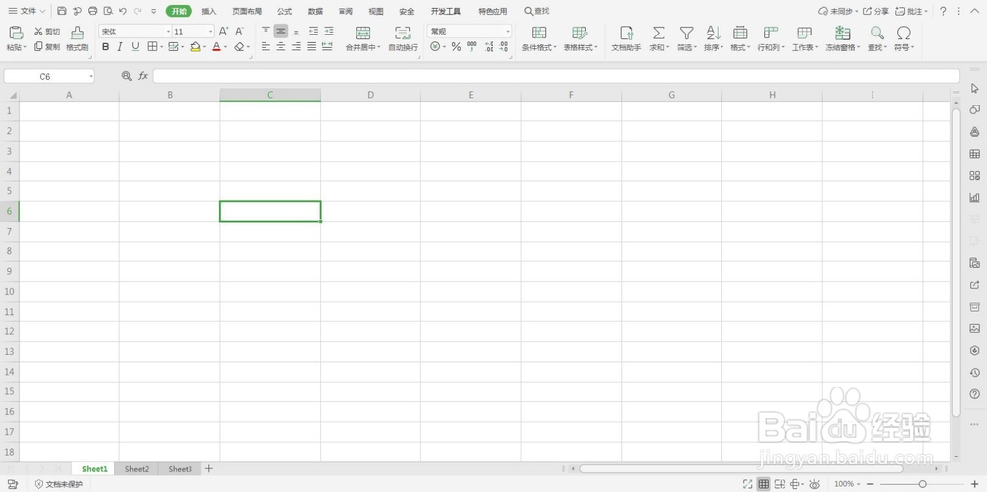The height and width of the screenshot is (492, 987).
Task: Click the Percent style % icon
Action: [456, 47]
